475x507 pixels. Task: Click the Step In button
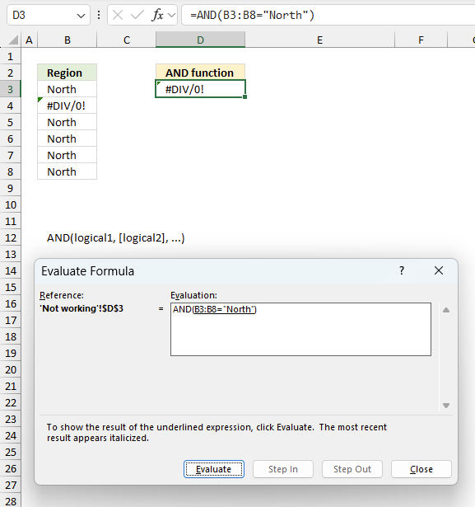(x=283, y=469)
